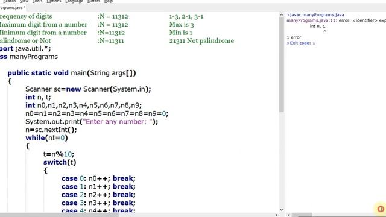Click the 'case 0: n0++; break;' line
Viewport: 386px width, 217px height.
[x=98, y=178]
